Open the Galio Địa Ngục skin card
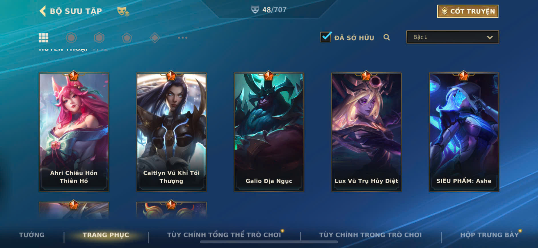This screenshot has height=248, width=538. [269, 132]
